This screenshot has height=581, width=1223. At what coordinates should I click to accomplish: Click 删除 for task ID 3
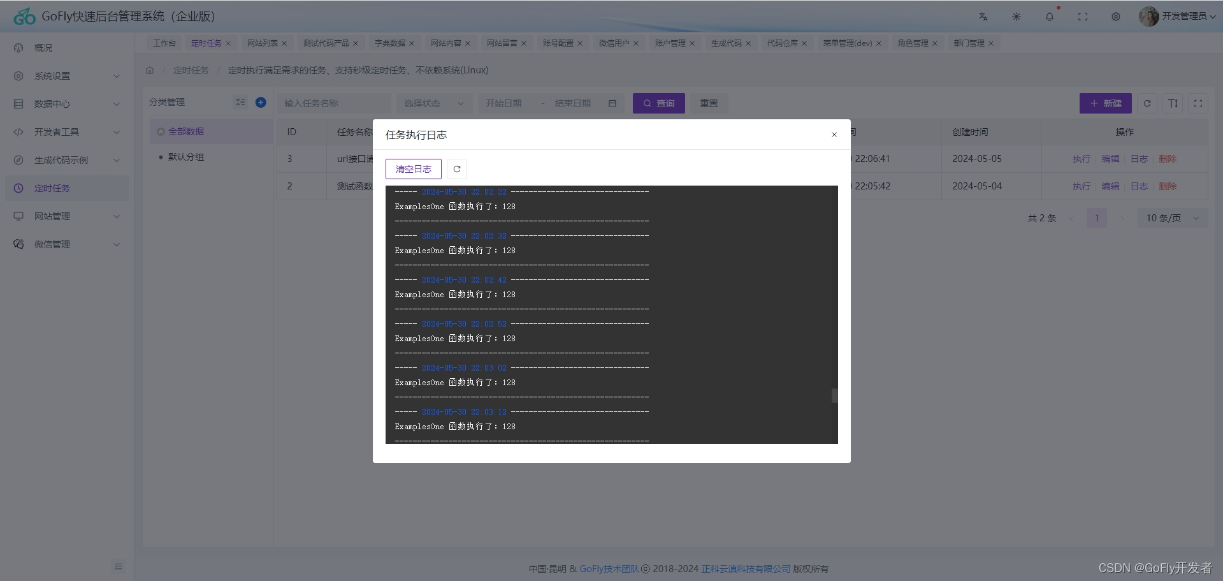click(x=1168, y=159)
